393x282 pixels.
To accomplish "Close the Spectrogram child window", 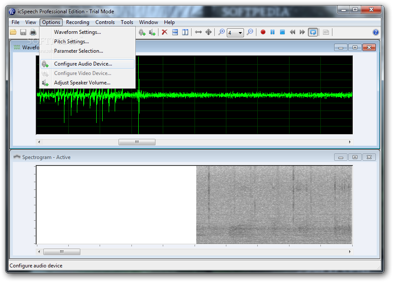I will (x=369, y=157).
